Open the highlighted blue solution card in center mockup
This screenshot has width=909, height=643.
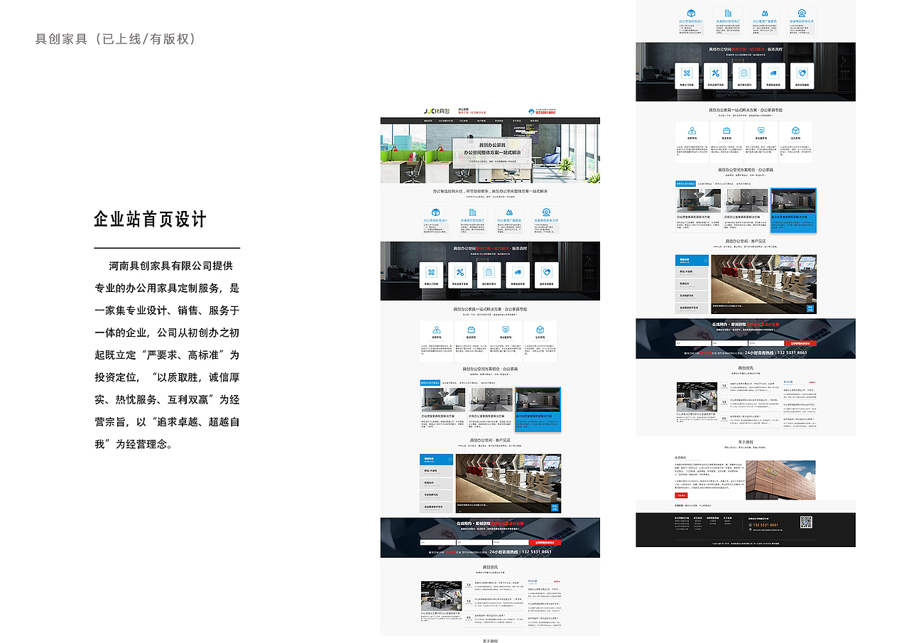[538, 409]
